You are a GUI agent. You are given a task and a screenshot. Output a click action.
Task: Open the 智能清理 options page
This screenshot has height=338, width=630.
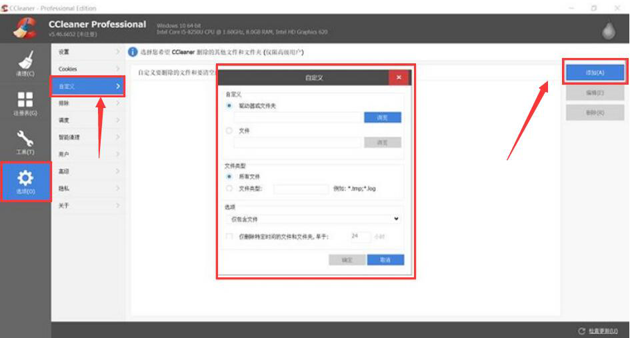(x=87, y=137)
